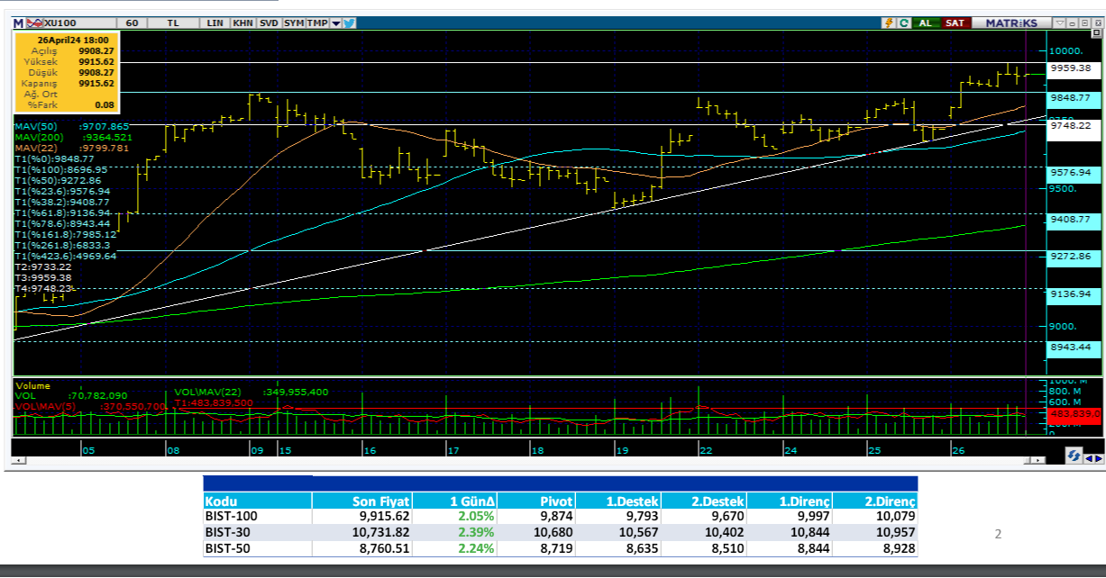The height and width of the screenshot is (578, 1106).
Task: Click the horizontal scrollbar right arrow
Action: click(x=1039, y=460)
